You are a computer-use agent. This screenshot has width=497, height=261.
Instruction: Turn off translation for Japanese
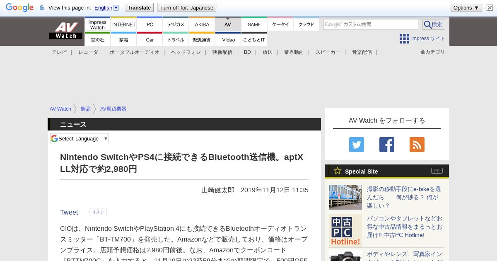187,7
